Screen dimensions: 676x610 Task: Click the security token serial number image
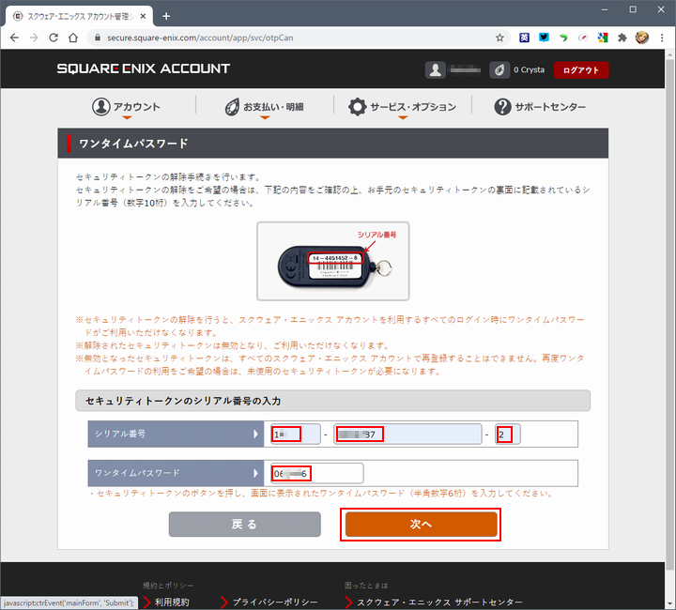pyautogui.click(x=332, y=261)
